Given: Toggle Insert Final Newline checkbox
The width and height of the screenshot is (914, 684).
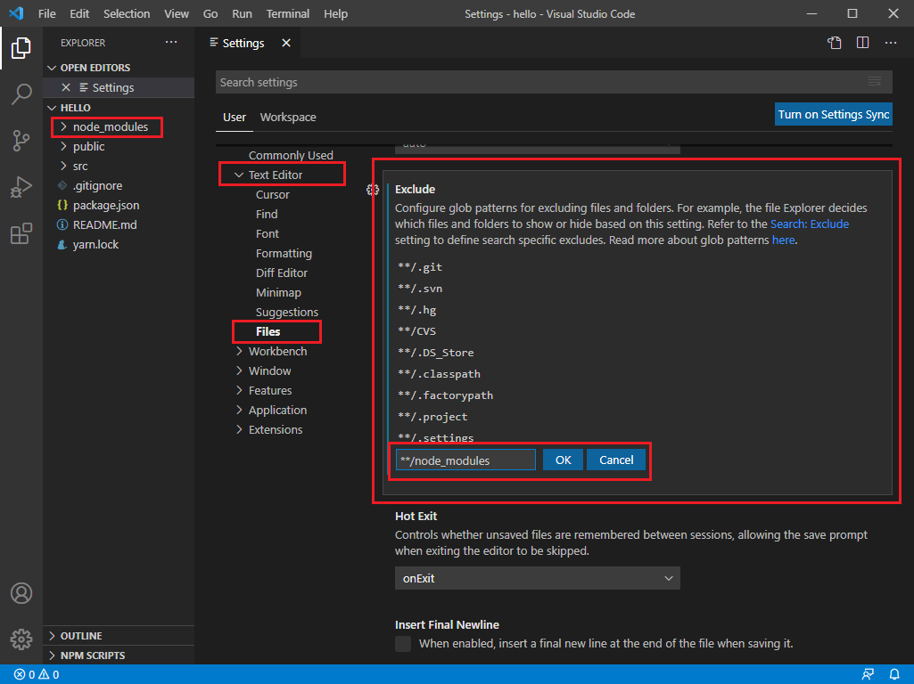Looking at the screenshot, I should (403, 643).
